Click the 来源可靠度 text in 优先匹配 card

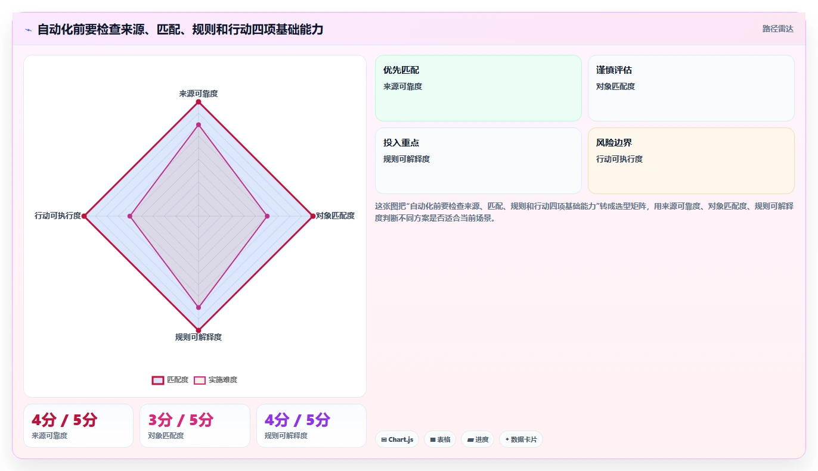pyautogui.click(x=402, y=86)
